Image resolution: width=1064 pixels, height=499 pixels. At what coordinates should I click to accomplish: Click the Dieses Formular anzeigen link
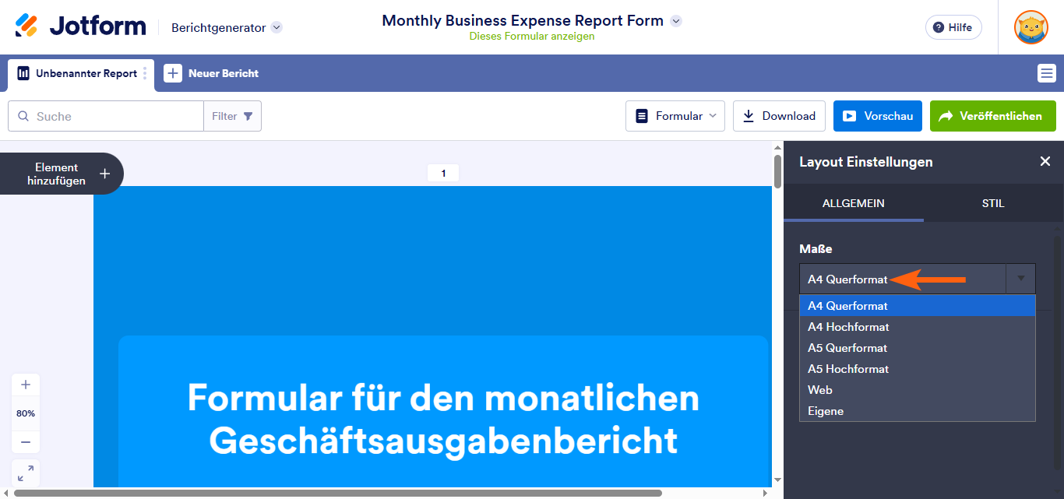(531, 36)
